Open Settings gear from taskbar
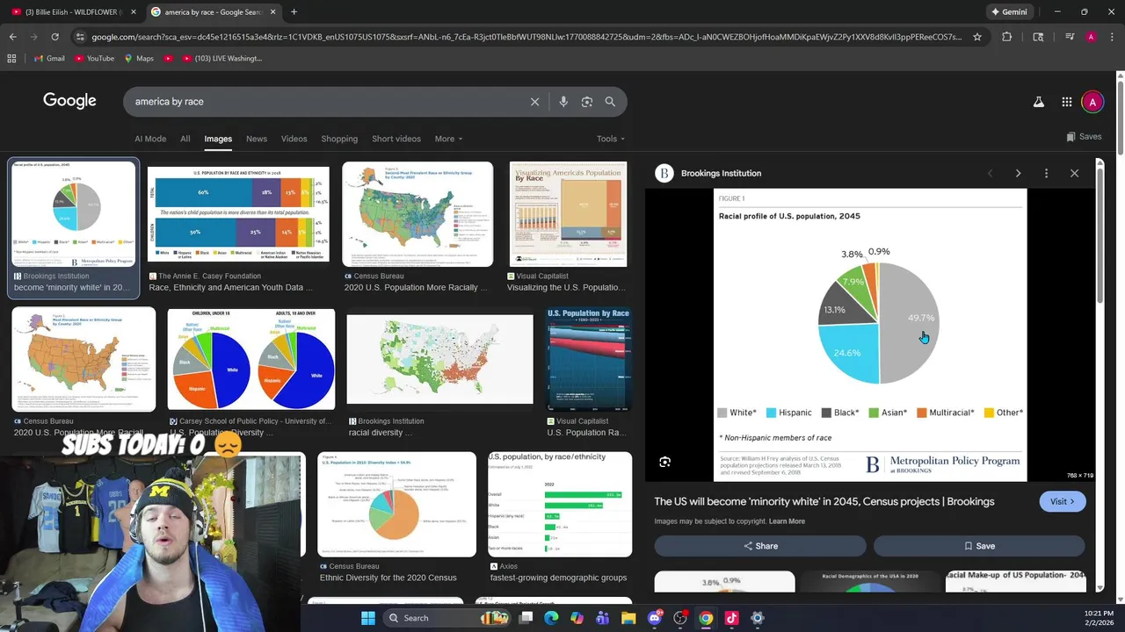Image resolution: width=1125 pixels, height=632 pixels. (x=757, y=618)
